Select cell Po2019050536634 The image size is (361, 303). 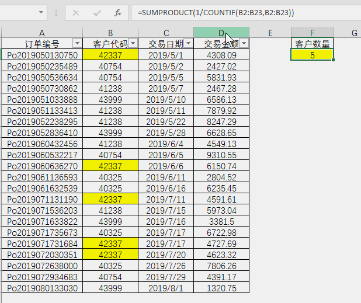(42, 77)
